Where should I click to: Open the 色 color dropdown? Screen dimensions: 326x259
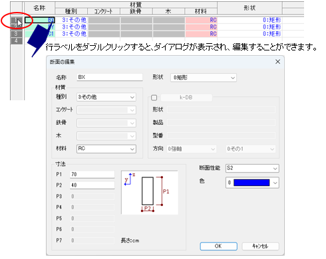click(252, 183)
